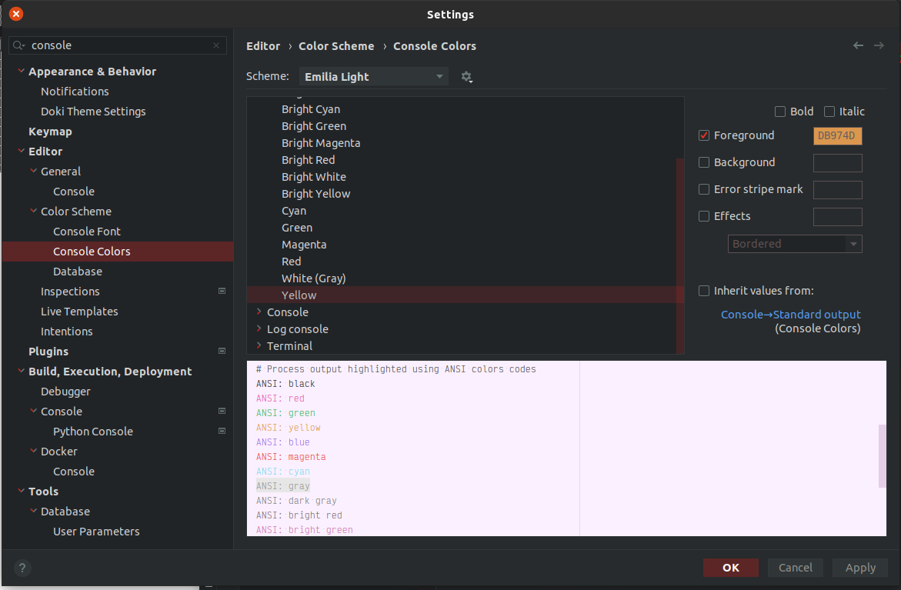The height and width of the screenshot is (590, 901).
Task: Open the scheme settings gear menu
Action: pyautogui.click(x=467, y=76)
